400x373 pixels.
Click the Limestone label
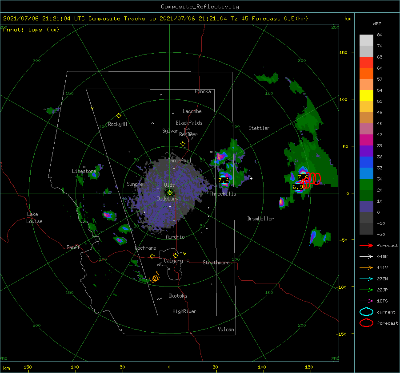point(84,171)
